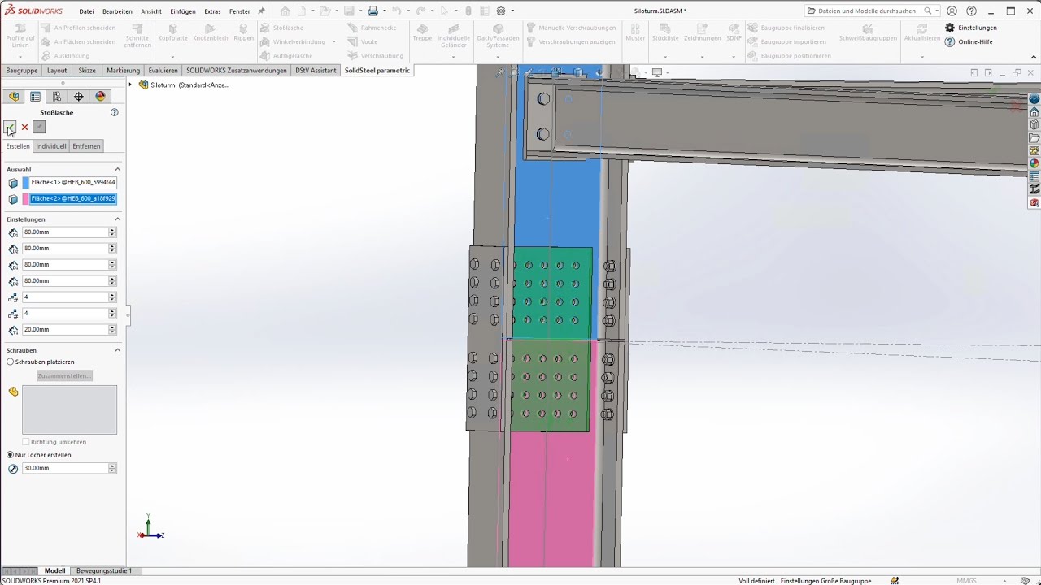
Task: Cancel Stoßlasche with red X icon
Action: tap(24, 127)
